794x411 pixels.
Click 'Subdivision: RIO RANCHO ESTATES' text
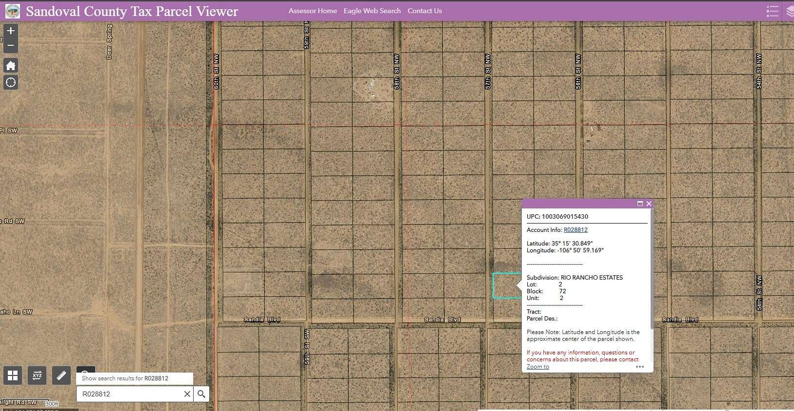(575, 278)
